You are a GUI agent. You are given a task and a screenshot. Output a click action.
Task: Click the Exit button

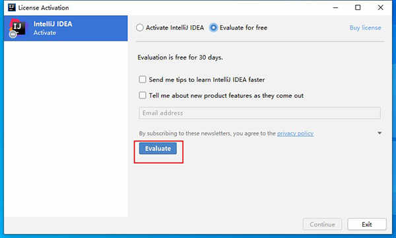coord(367,224)
